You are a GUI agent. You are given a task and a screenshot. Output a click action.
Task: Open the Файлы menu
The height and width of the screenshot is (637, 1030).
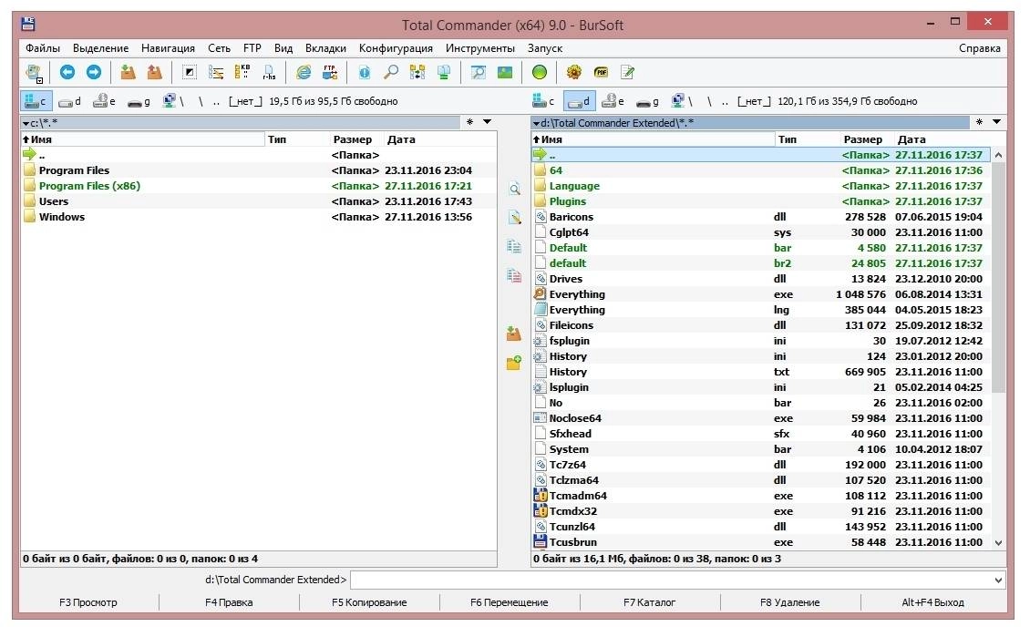pos(43,48)
